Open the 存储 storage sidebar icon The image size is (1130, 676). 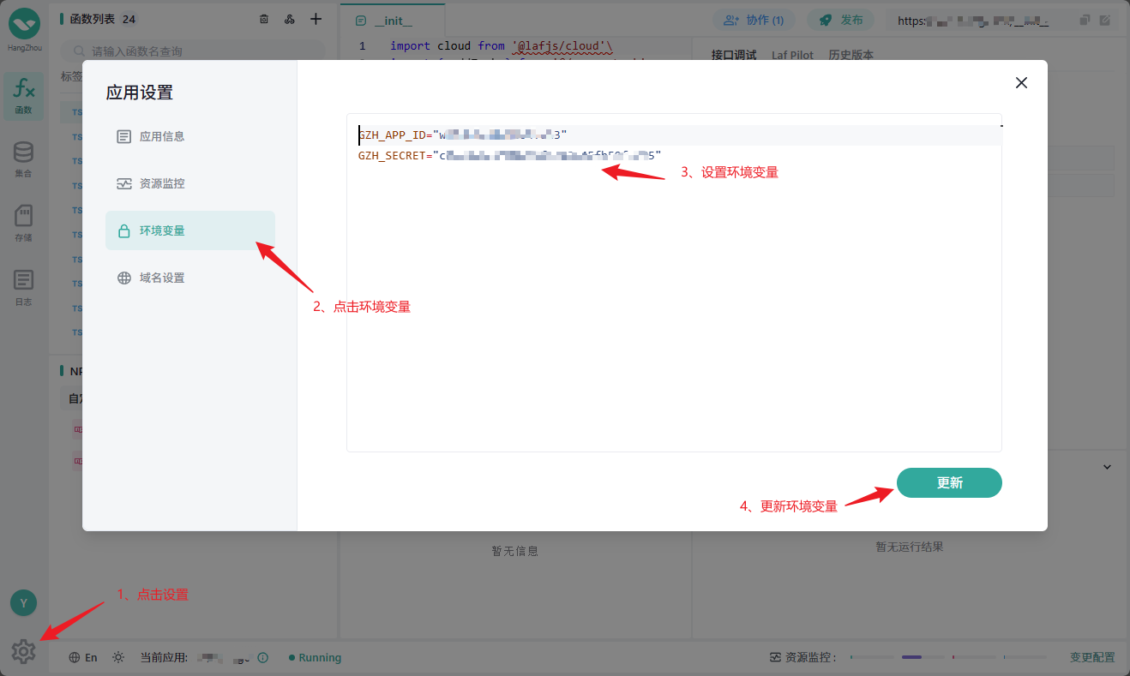(23, 224)
